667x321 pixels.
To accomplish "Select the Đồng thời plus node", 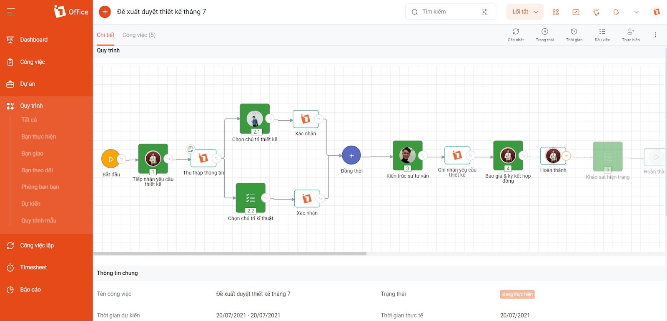I will (x=351, y=155).
